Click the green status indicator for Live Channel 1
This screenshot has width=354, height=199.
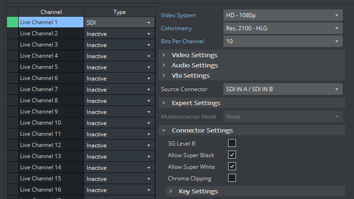[13, 22]
